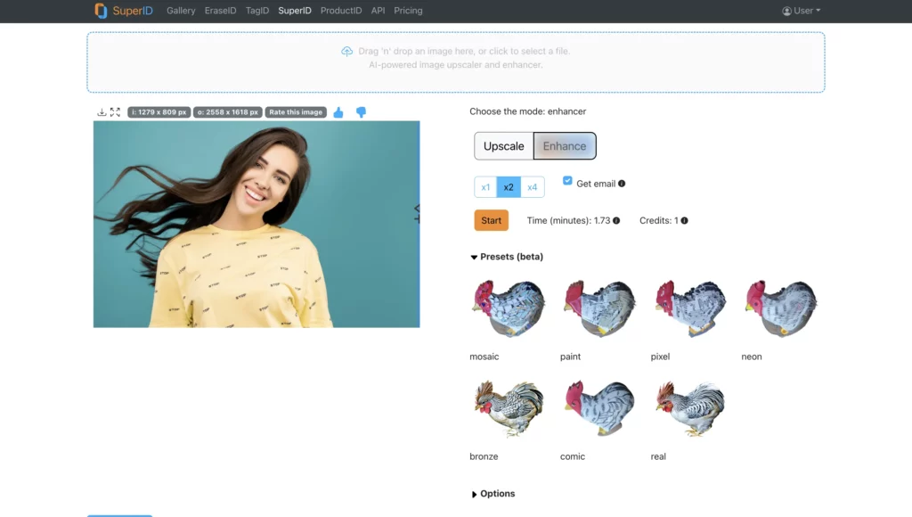
Task: Click the Rate this image button
Action: click(x=296, y=111)
